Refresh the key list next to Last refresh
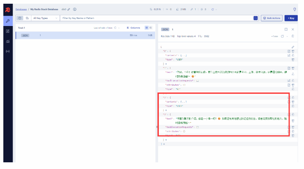The width and height of the screenshot is (304, 169). [115, 28]
